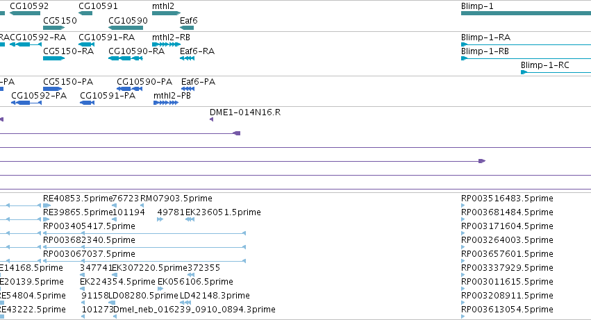Click the Eaf6-PA protein feature

point(188,89)
